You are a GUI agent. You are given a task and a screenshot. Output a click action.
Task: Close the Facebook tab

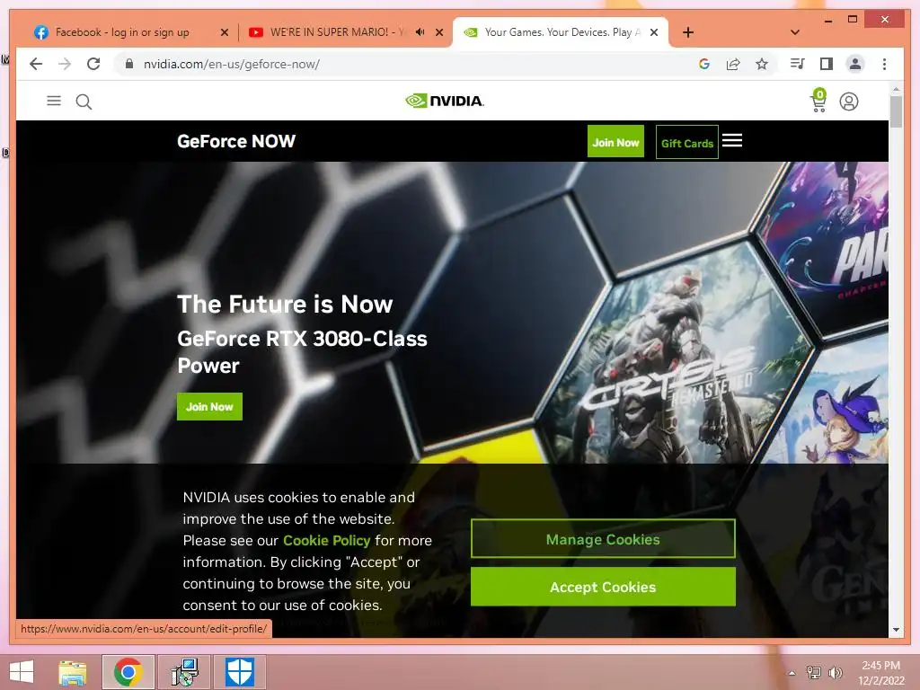pos(224,32)
